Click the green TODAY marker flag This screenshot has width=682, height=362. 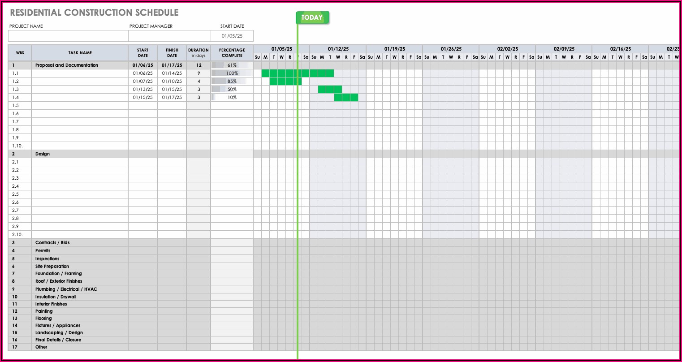(x=312, y=18)
